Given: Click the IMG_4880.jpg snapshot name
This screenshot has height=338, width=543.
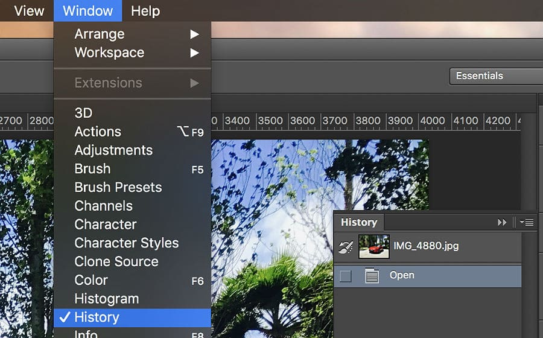Looking at the screenshot, I should tap(426, 246).
